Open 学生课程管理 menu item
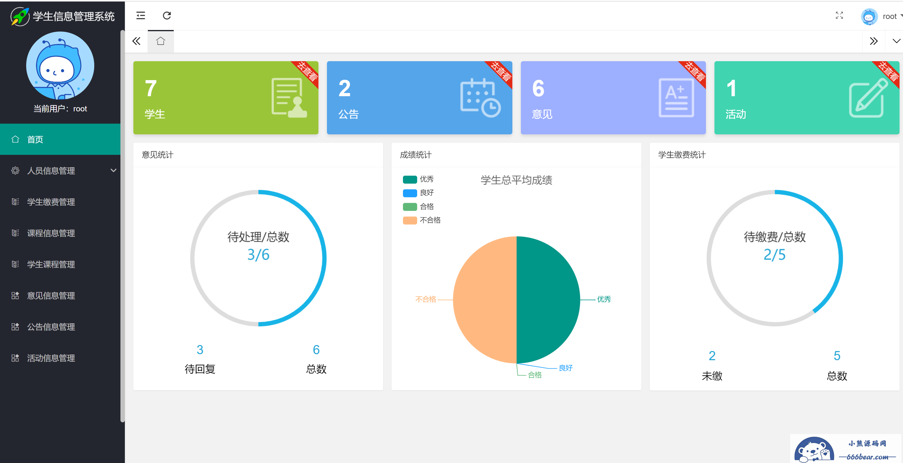Viewport: 903px width, 463px height. 60,264
